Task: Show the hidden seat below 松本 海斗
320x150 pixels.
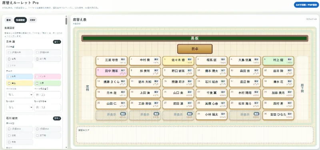Action: pos(256,114)
